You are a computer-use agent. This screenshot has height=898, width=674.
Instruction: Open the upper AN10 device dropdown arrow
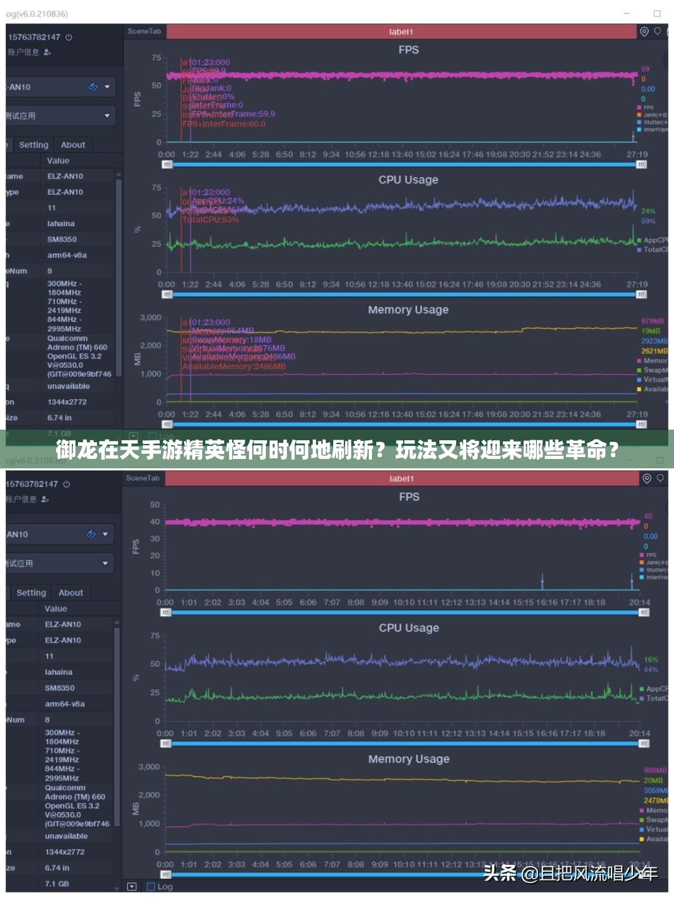point(107,87)
